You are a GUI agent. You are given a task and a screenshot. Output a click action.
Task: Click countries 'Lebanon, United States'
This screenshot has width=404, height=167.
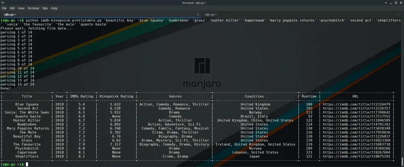coord(255,152)
